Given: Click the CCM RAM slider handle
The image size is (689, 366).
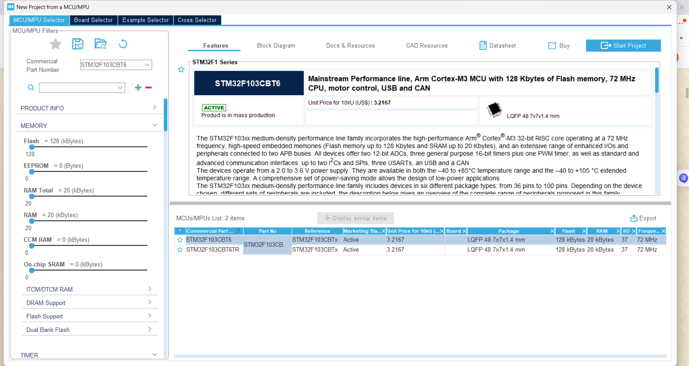Looking at the screenshot, I should click(32, 246).
